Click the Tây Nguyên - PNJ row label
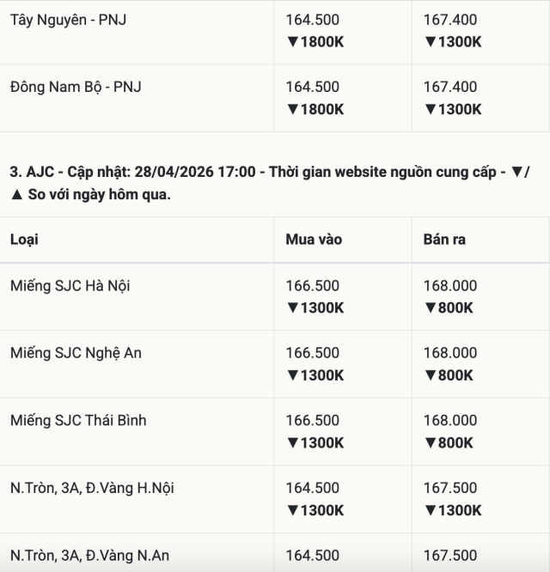This screenshot has width=550, height=572. 68,20
